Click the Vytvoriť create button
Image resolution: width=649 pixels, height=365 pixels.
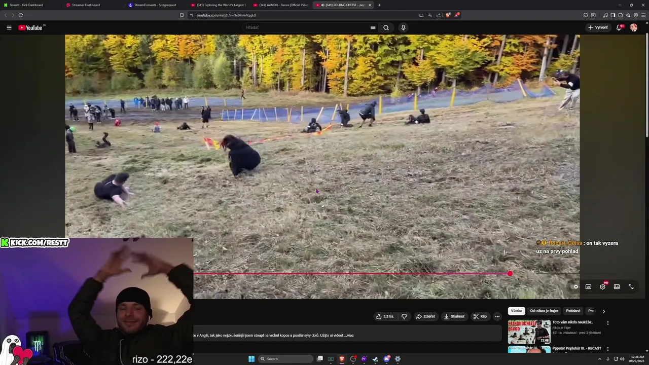[598, 27]
